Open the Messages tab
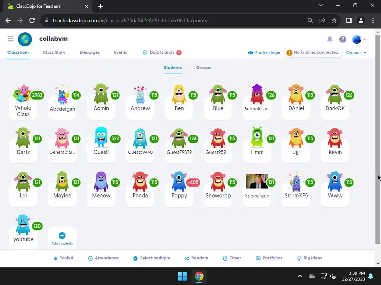Viewport: 381px width, 285px height. (x=90, y=52)
